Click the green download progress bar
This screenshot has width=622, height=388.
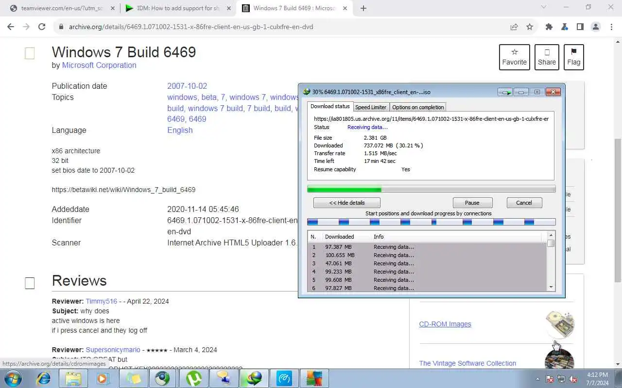[432, 189]
